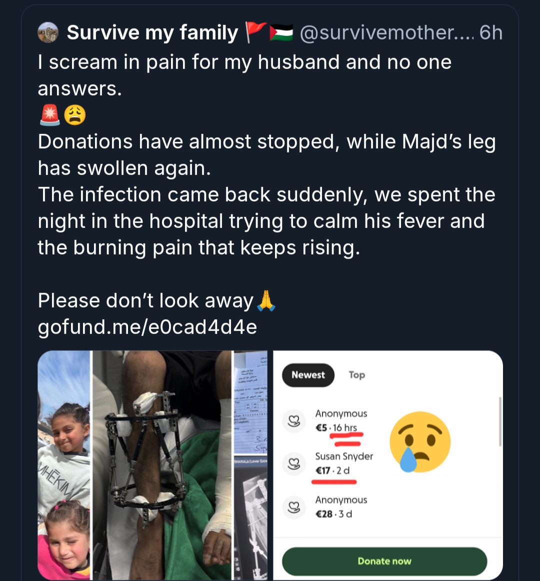Switch to the Top donations tab
Viewport: 540px width, 581px height.
tap(356, 375)
